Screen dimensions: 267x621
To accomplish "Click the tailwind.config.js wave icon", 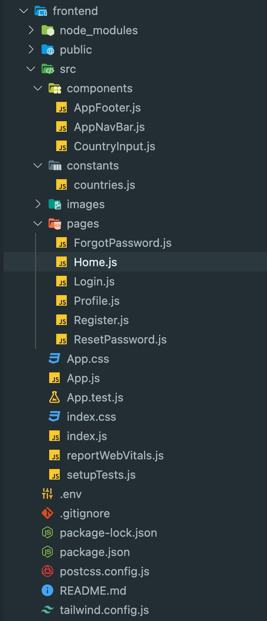I will point(47,610).
